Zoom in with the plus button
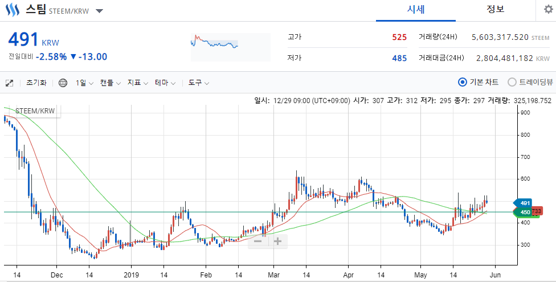The width and height of the screenshot is (556, 282). click(x=277, y=242)
